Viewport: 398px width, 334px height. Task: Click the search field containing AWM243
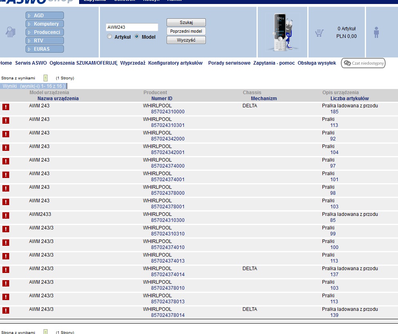132,27
